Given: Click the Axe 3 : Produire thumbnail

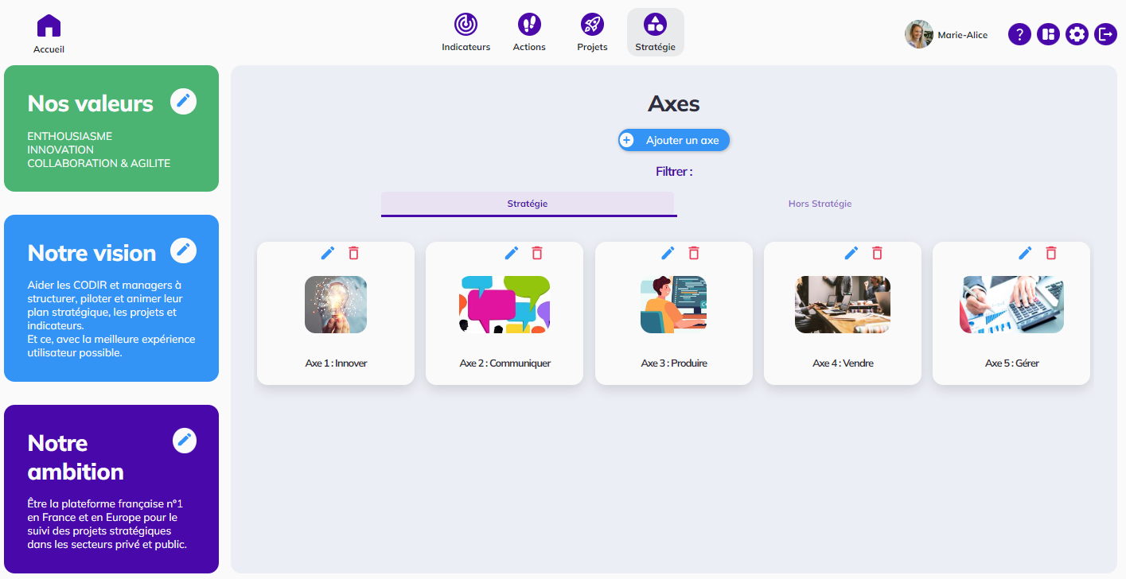Looking at the screenshot, I should pyautogui.click(x=673, y=305).
